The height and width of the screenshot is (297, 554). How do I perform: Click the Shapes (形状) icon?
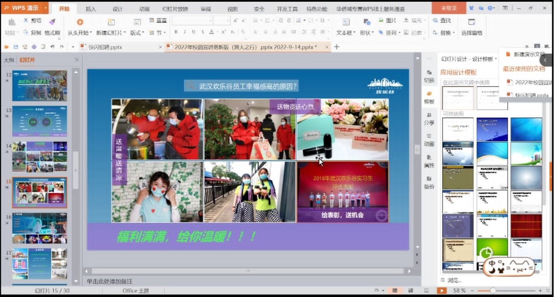tap(367, 22)
